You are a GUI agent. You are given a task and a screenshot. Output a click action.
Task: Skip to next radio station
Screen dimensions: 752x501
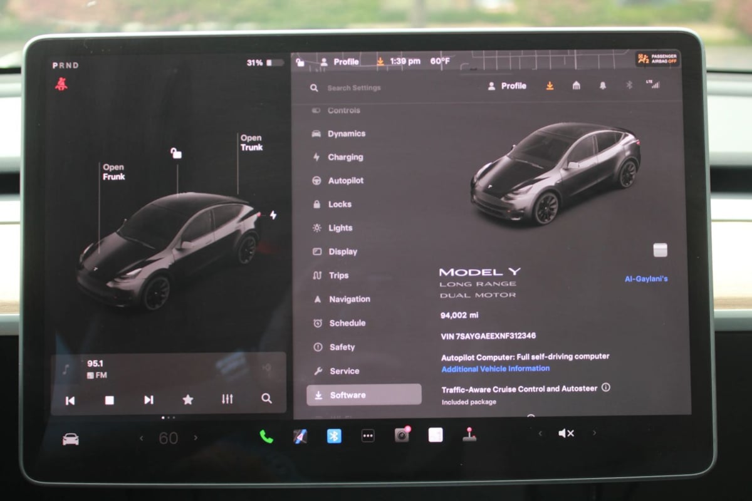(x=149, y=400)
